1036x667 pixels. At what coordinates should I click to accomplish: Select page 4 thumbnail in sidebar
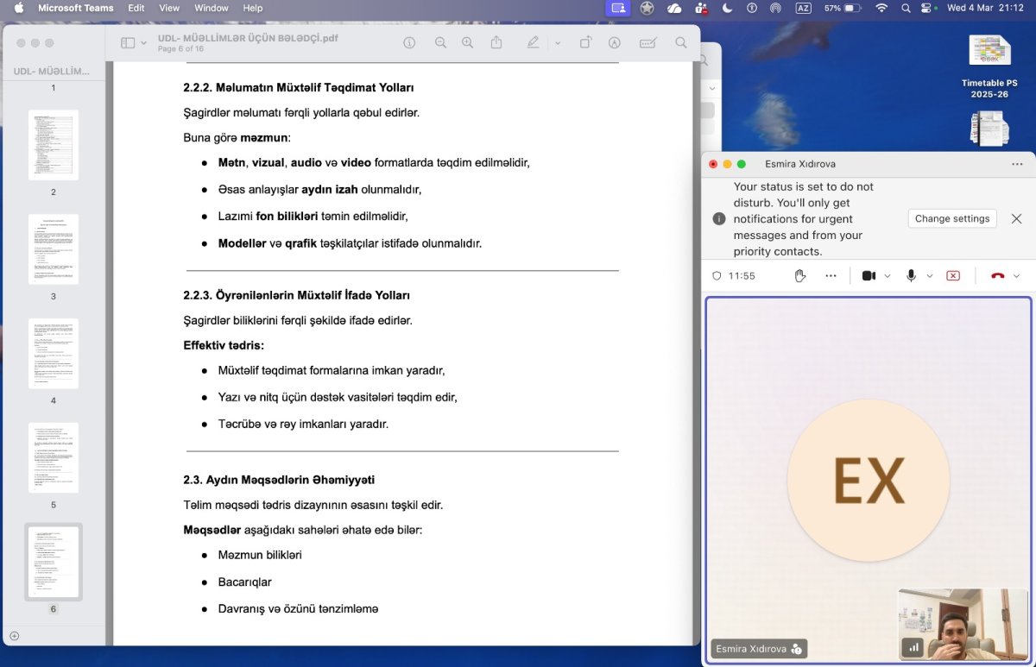(54, 354)
